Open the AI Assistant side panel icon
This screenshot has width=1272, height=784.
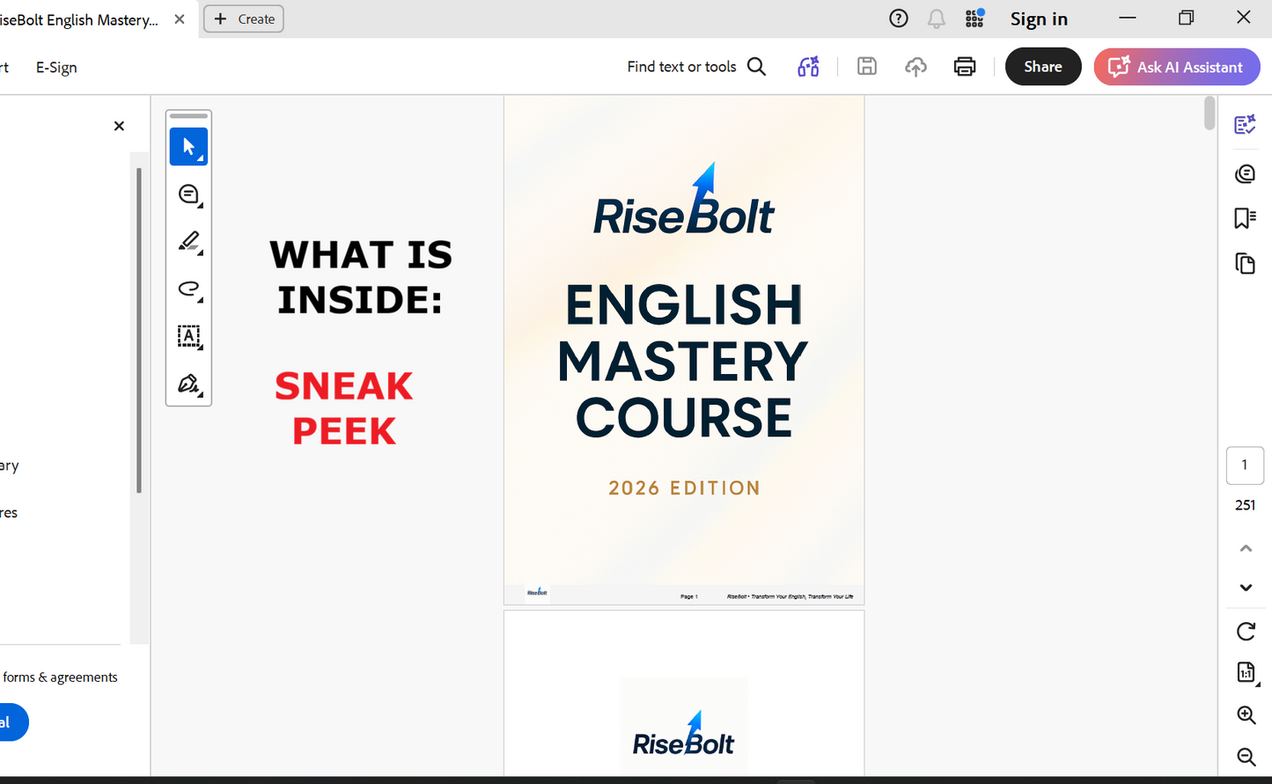(1245, 125)
